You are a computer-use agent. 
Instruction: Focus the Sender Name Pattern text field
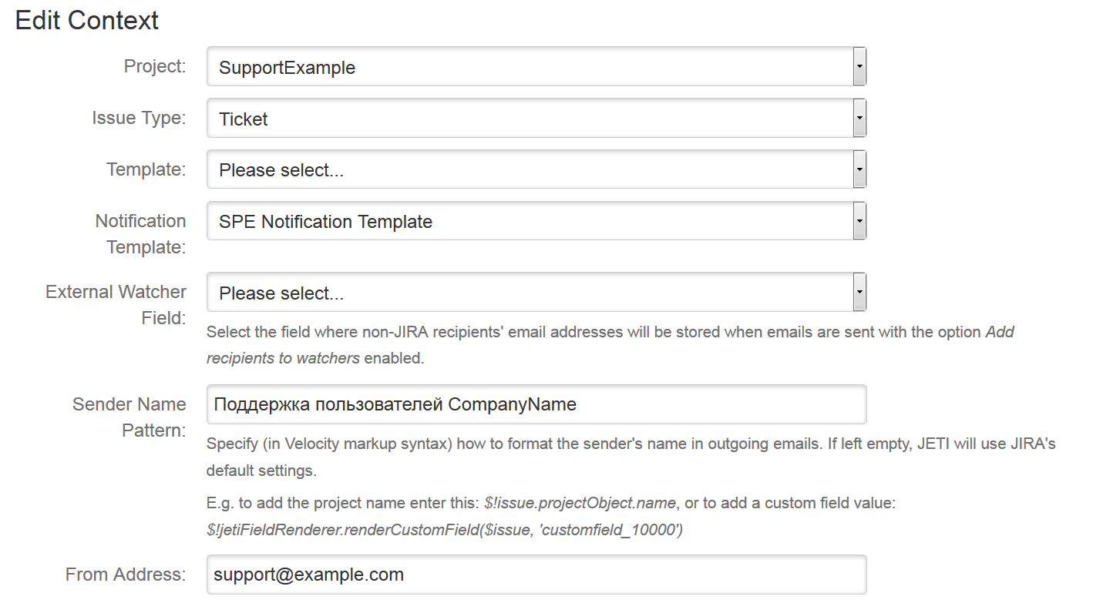(x=536, y=404)
